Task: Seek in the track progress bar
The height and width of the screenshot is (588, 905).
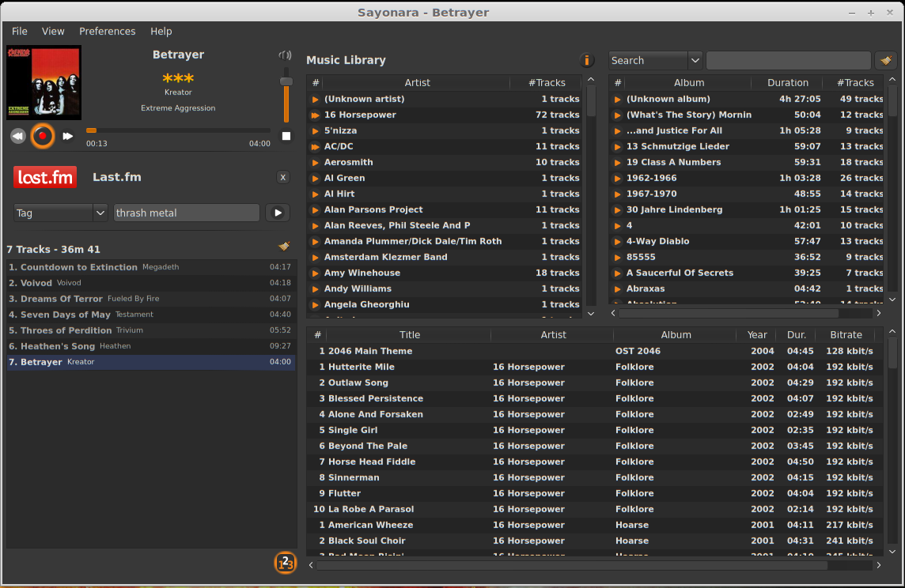Action: click(x=178, y=131)
